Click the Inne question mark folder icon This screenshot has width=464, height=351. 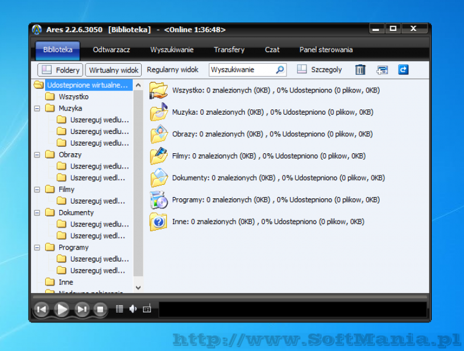pos(158,222)
